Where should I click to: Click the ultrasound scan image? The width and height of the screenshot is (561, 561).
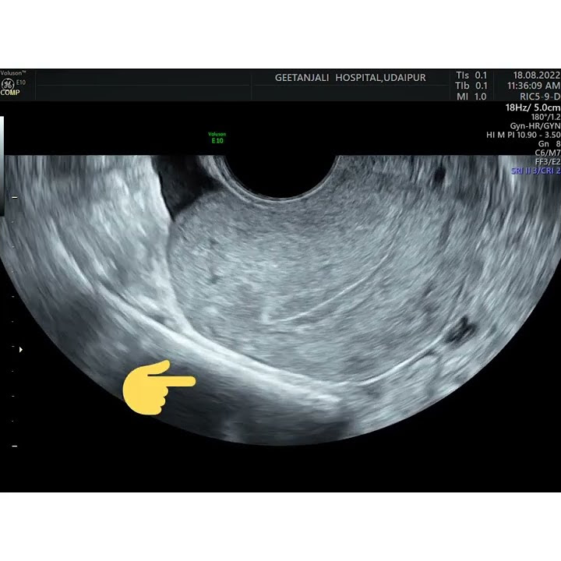(280, 300)
